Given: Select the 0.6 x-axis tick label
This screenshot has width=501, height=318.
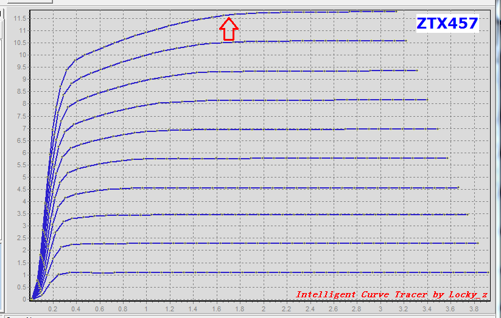Looking at the screenshot, I should pos(100,309).
